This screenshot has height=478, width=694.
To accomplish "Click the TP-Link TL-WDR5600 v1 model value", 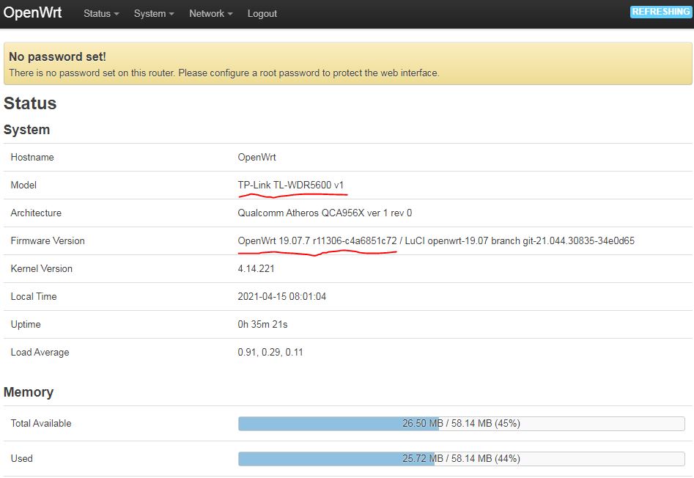I will pos(290,185).
